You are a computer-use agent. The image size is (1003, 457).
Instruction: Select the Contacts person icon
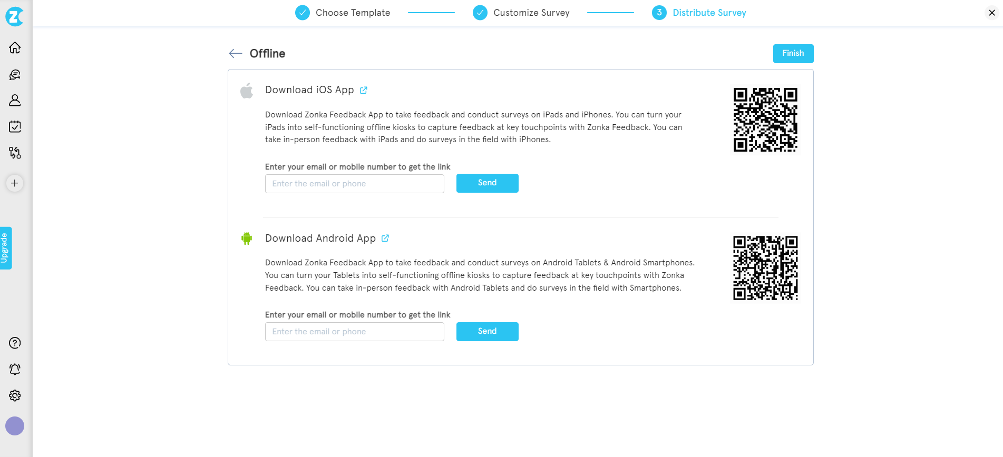point(15,100)
